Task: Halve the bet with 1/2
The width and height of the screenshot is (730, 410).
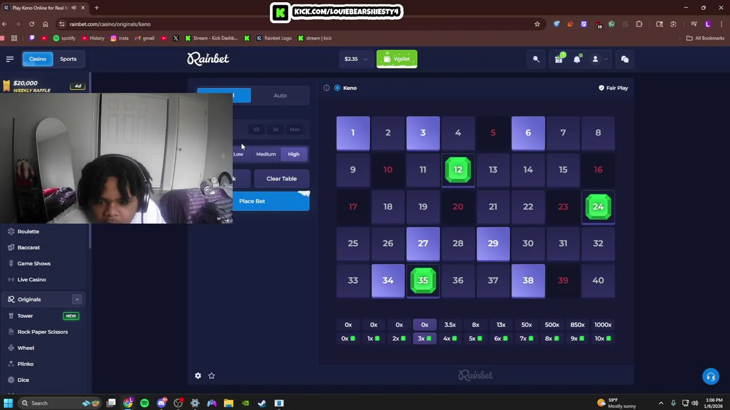Action: (x=257, y=129)
